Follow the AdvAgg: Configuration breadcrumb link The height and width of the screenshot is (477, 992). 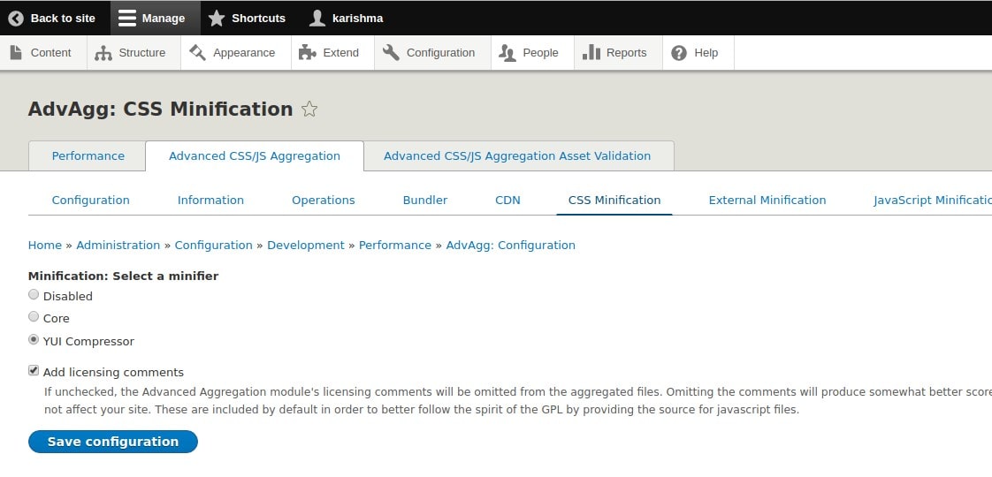click(x=510, y=246)
